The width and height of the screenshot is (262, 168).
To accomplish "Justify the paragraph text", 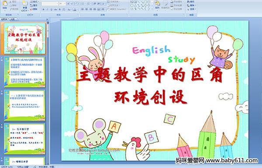I will pos(95,9).
